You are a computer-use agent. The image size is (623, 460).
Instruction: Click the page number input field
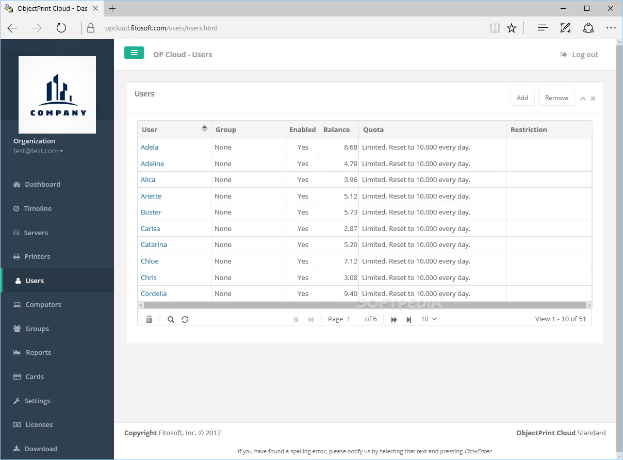(x=353, y=319)
